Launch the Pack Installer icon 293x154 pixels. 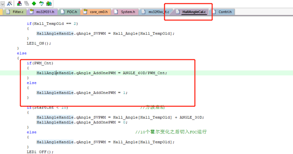tap(49, 3)
